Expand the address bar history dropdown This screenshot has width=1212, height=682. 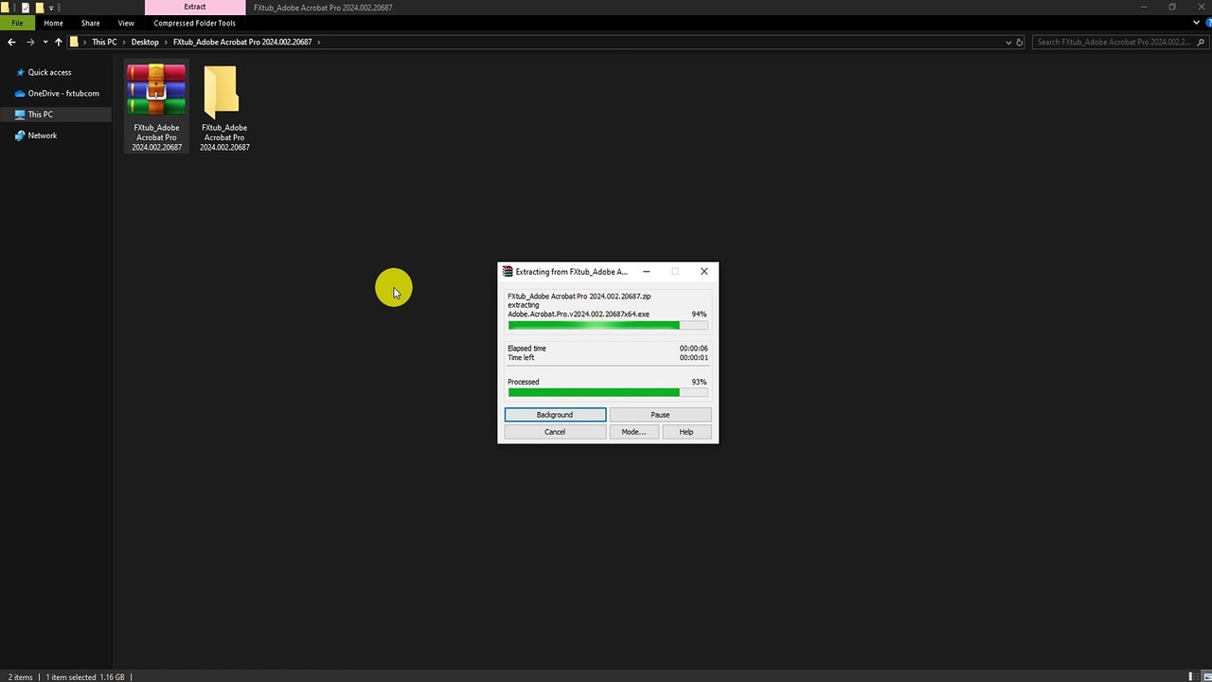point(1008,42)
